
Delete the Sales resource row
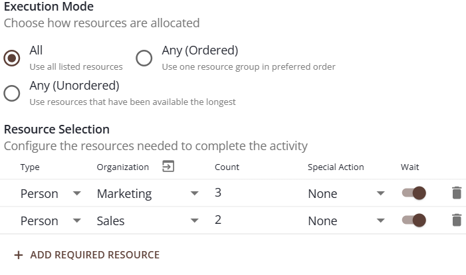click(456, 221)
